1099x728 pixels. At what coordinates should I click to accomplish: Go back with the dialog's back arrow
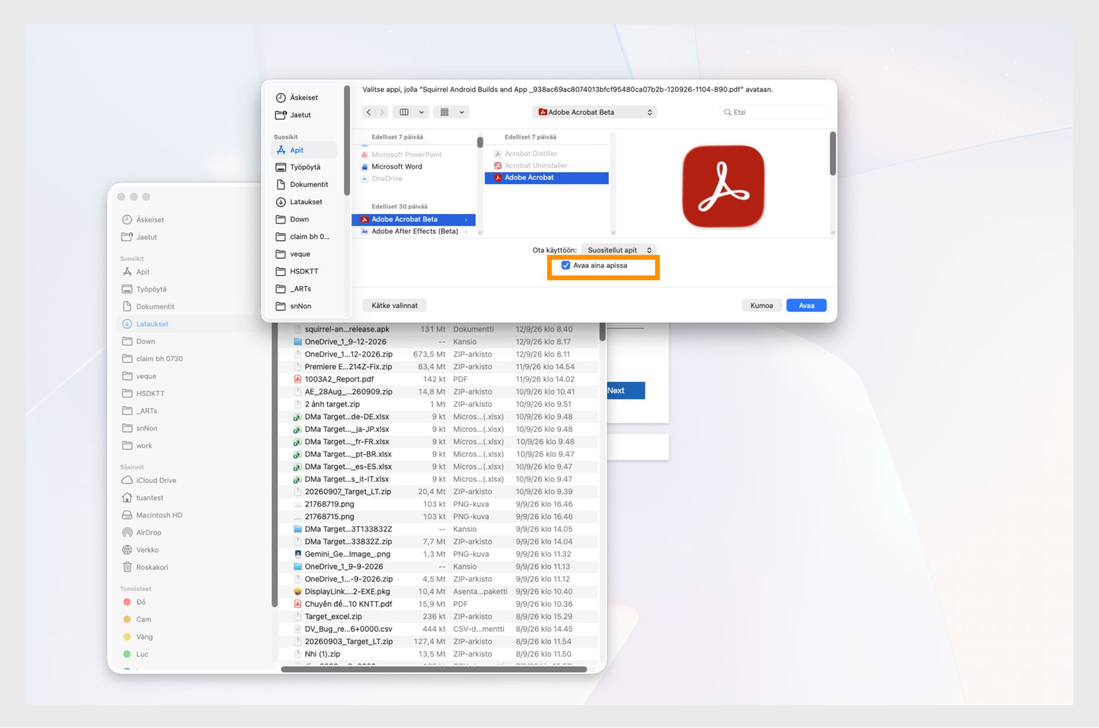369,112
